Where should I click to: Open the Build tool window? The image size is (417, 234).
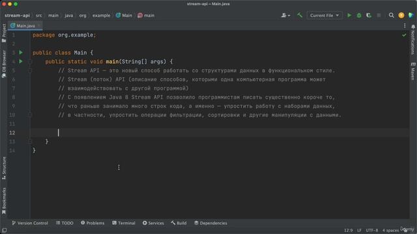click(x=179, y=223)
